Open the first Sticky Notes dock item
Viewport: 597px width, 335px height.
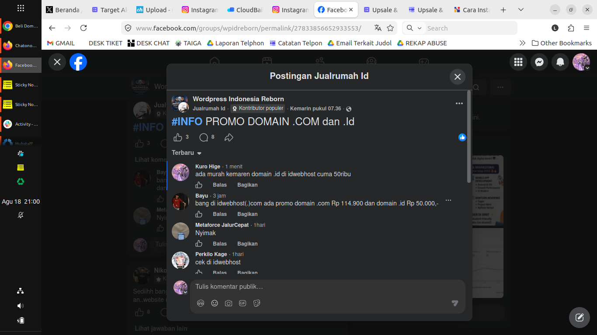21,85
